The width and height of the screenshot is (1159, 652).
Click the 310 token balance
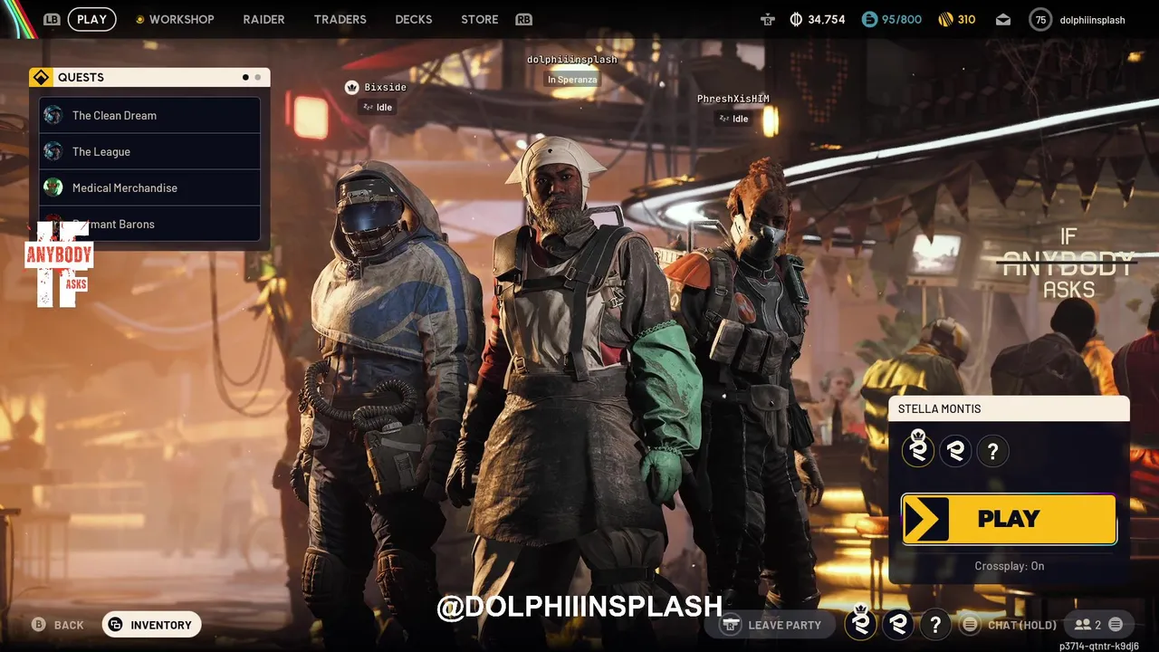pyautogui.click(x=966, y=19)
